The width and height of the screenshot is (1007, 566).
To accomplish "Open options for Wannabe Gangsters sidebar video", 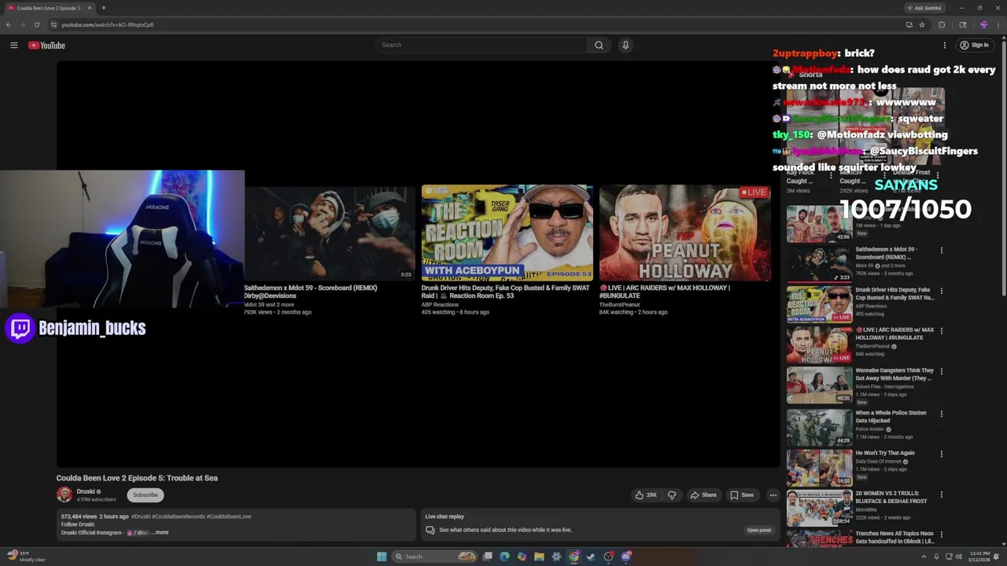I will click(941, 371).
